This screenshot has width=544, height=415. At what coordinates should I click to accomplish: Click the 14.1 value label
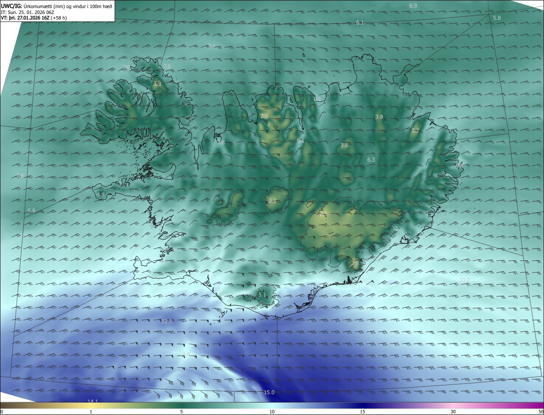[93, 401]
